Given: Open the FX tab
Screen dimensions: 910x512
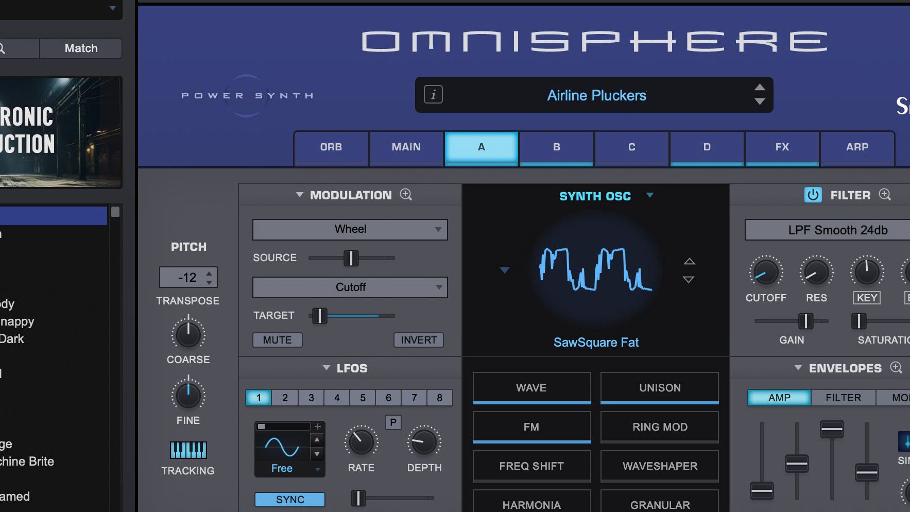Looking at the screenshot, I should click(x=782, y=147).
